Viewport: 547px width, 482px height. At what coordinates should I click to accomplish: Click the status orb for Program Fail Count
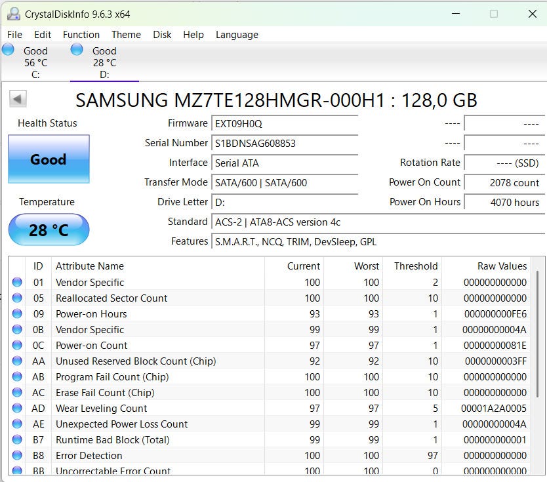coord(17,376)
